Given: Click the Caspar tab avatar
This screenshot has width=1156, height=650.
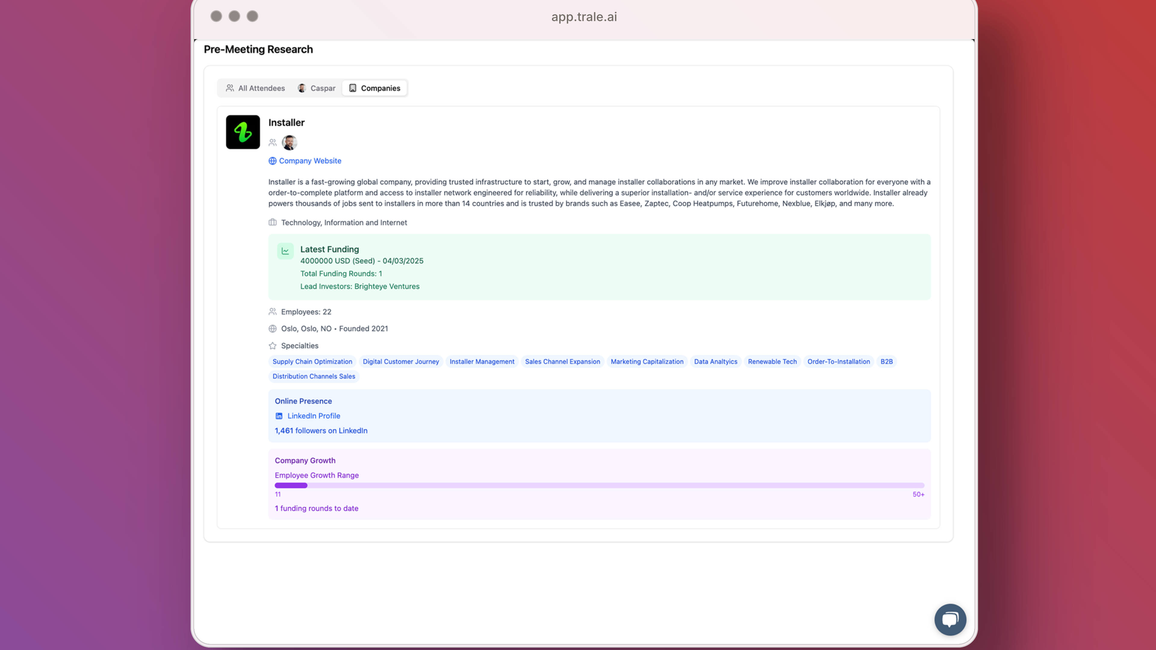Looking at the screenshot, I should tap(302, 88).
